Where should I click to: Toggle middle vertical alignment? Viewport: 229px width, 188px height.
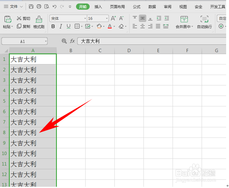[143, 18]
